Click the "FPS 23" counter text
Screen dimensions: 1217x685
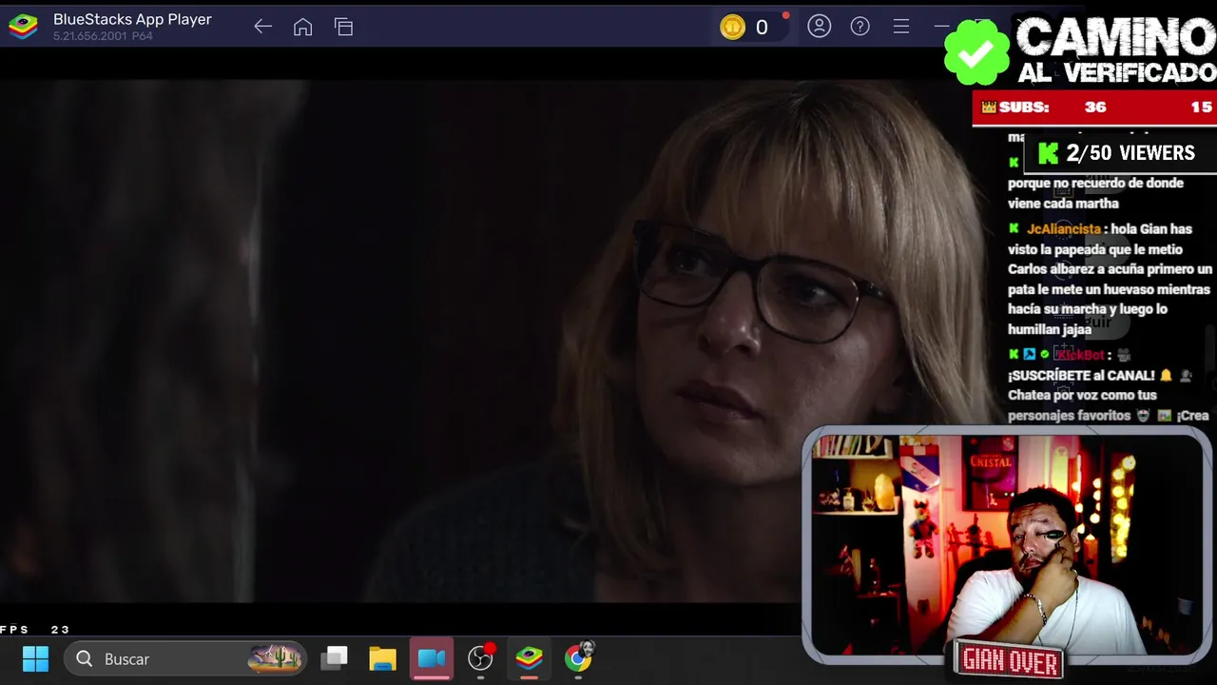(x=35, y=630)
